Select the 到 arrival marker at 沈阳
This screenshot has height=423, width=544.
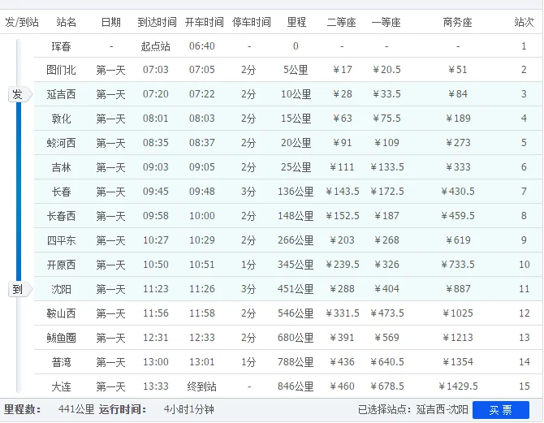click(20, 289)
